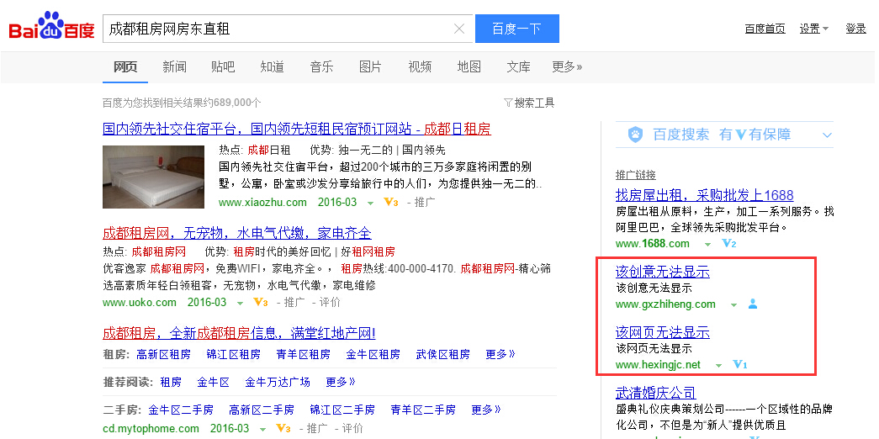Viewport: 879px width, 439px height.
Task: Click the shield icon in 百度搜索 banner
Action: pyautogui.click(x=635, y=135)
